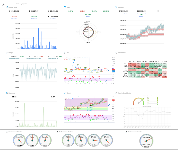The width and height of the screenshot is (183, 156).
Task: Click the Risk Averse performance gauge
Action: point(146,141)
